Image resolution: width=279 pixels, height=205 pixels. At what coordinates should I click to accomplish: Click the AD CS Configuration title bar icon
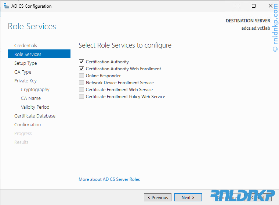pos(6,6)
